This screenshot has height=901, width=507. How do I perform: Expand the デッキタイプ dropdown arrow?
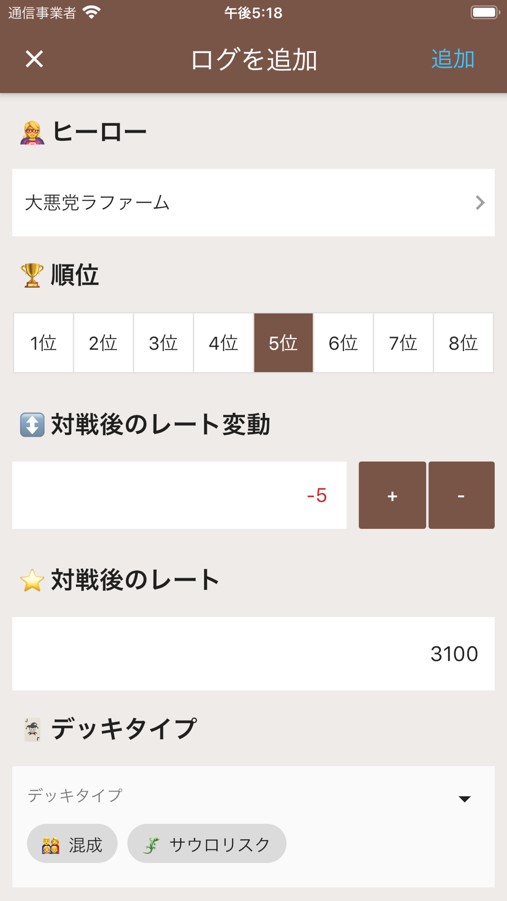[x=464, y=799]
